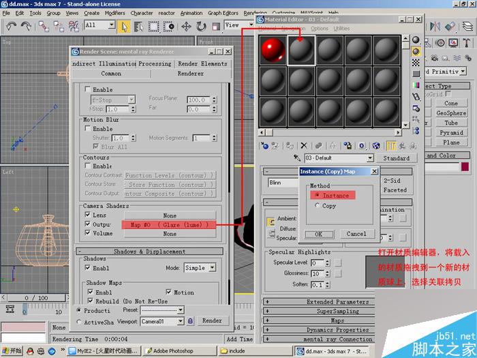The image size is (477, 358).
Task: Select the Instance radio button
Action: (318, 195)
